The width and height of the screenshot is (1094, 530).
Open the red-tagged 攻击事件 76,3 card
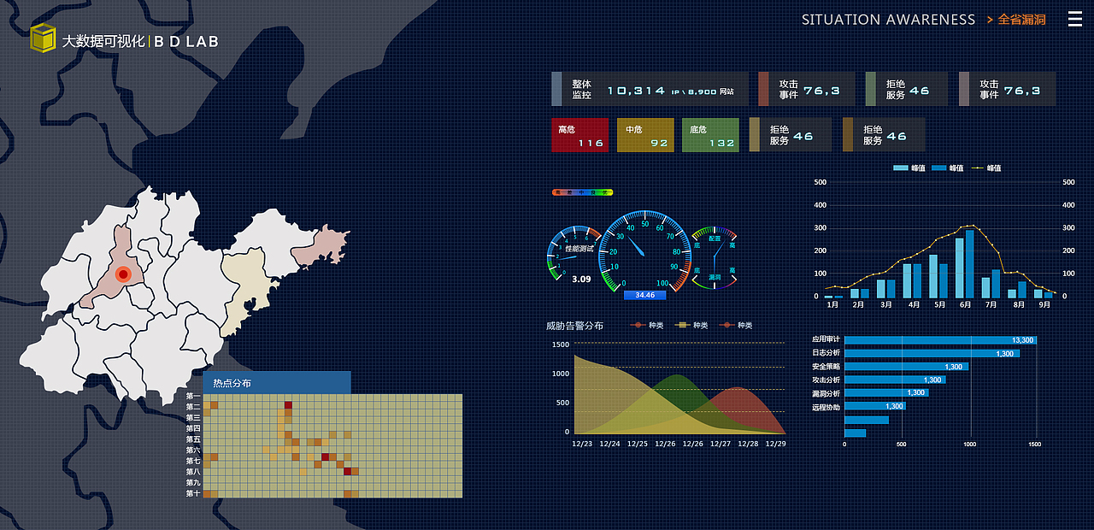point(806,89)
